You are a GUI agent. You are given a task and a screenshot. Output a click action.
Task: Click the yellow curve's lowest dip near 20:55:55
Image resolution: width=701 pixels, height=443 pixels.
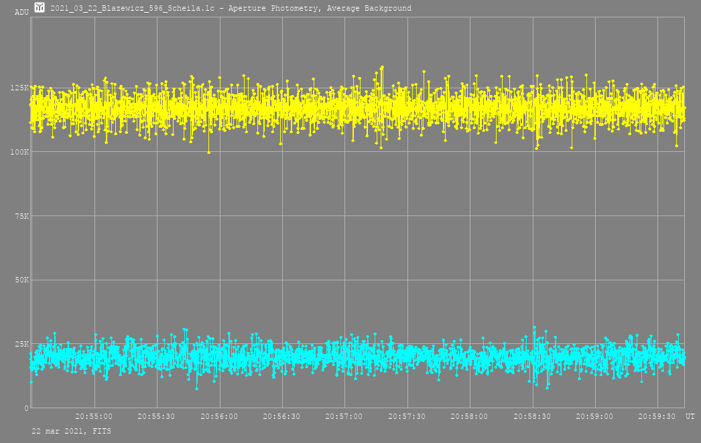click(x=209, y=153)
